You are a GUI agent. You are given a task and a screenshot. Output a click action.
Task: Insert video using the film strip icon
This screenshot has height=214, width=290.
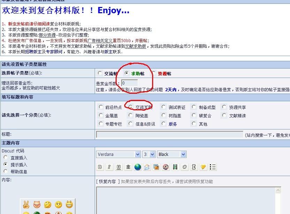pyautogui.click(x=175, y=167)
